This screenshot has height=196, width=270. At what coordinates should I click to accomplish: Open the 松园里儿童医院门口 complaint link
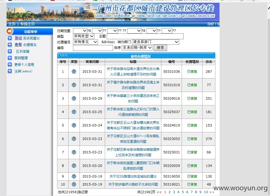coord(133,166)
